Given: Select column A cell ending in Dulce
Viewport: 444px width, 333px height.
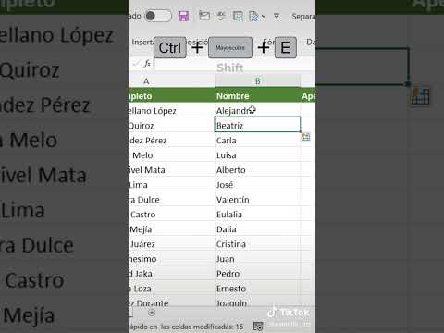Looking at the screenshot, I should (x=171, y=199).
